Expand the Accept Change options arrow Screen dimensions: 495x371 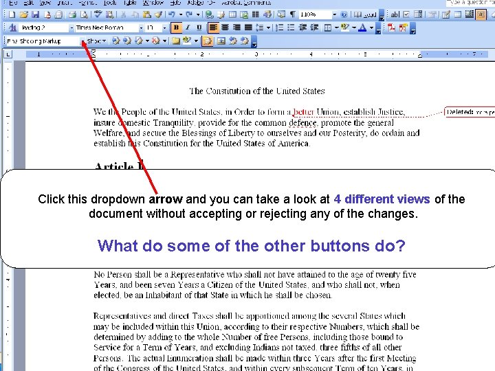(147, 41)
